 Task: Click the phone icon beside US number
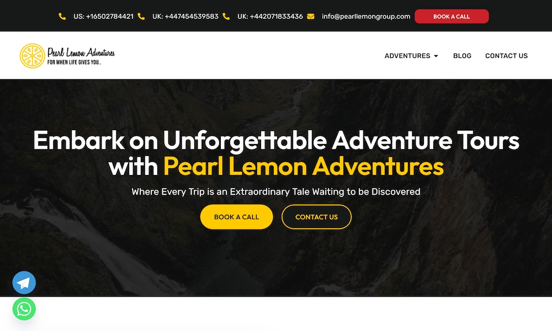tap(62, 17)
